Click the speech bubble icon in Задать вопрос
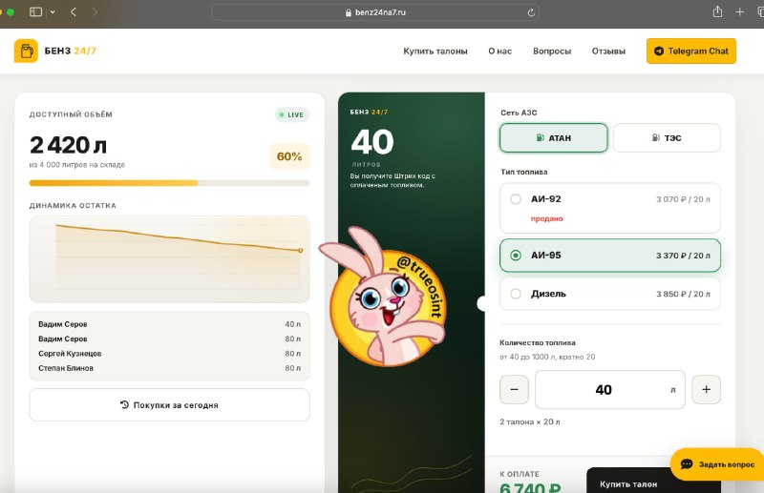This screenshot has width=764, height=493. pyautogui.click(x=687, y=464)
